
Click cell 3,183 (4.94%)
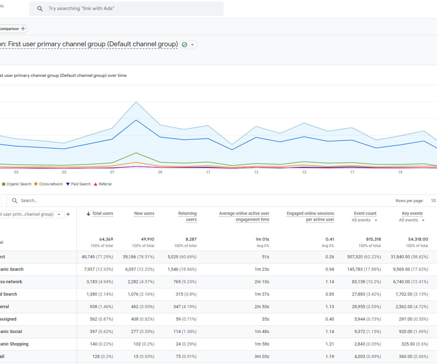click(x=100, y=282)
